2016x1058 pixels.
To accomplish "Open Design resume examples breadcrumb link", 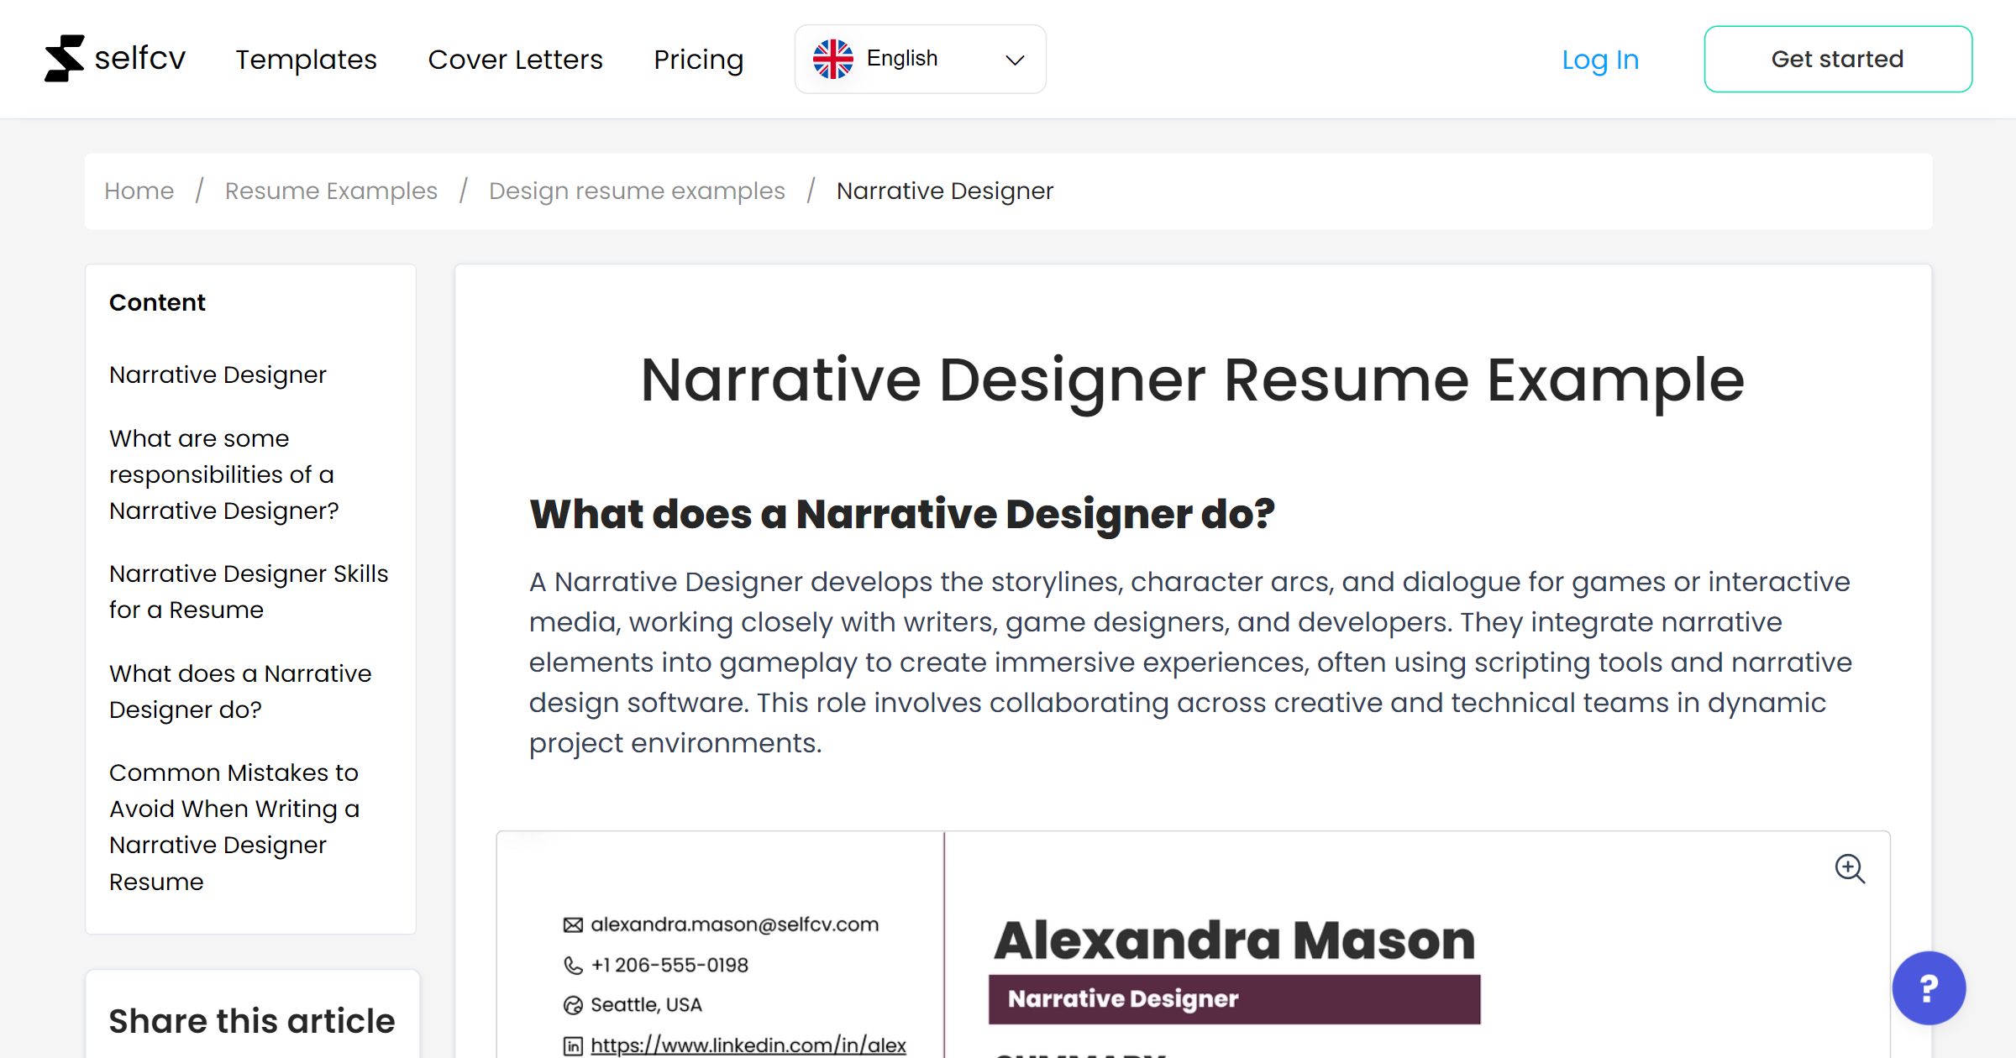I will (636, 191).
